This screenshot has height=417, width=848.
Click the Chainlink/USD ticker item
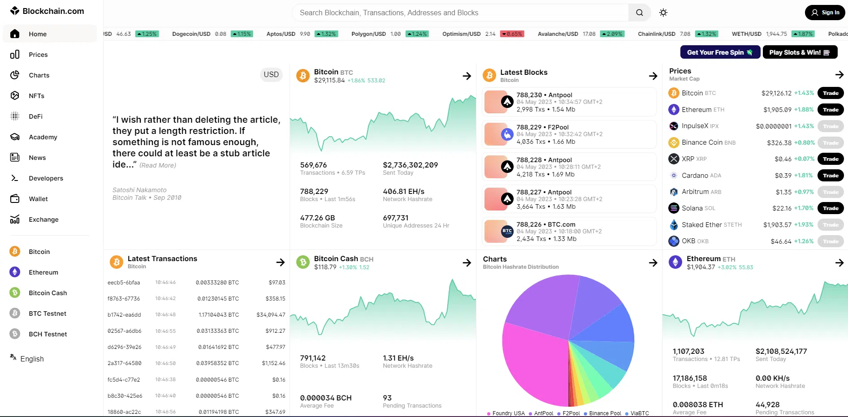click(x=678, y=34)
